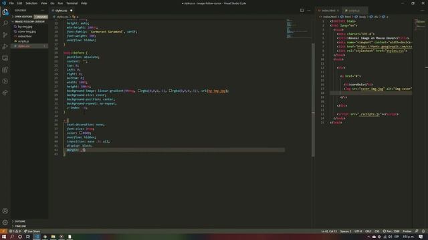Click Ln 42 cursor position in status bar
The width and height of the screenshot is (428, 240).
329,231
